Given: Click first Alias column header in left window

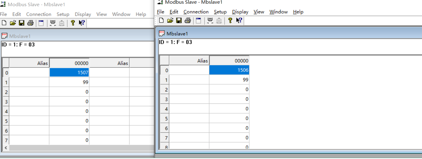Looking at the screenshot, I should tap(29, 63).
